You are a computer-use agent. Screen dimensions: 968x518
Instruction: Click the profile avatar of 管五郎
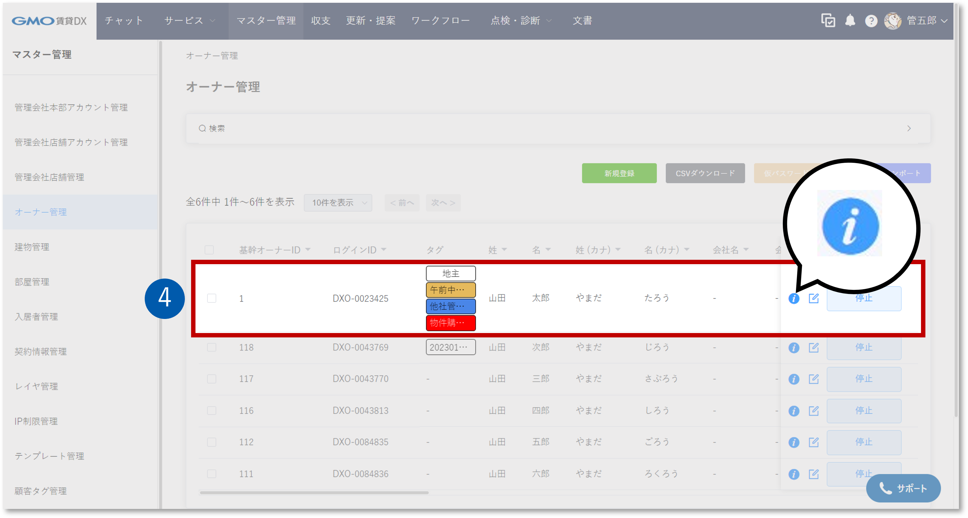tap(893, 21)
